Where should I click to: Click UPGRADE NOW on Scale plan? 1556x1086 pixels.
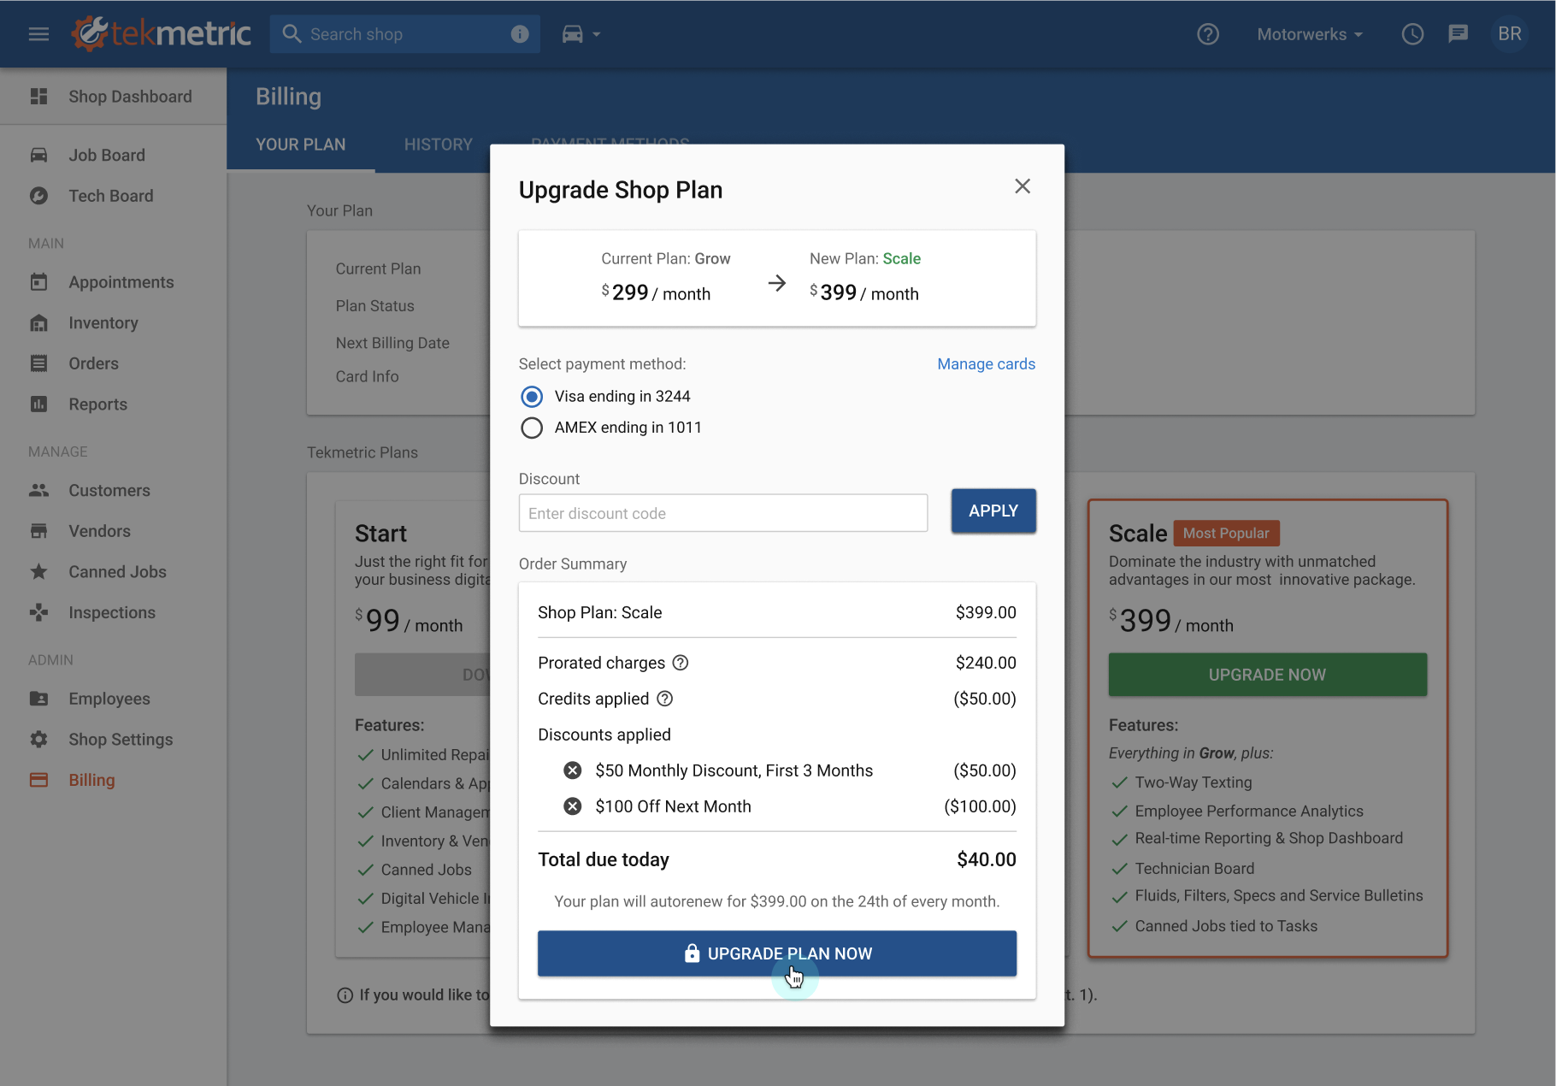1268,675
